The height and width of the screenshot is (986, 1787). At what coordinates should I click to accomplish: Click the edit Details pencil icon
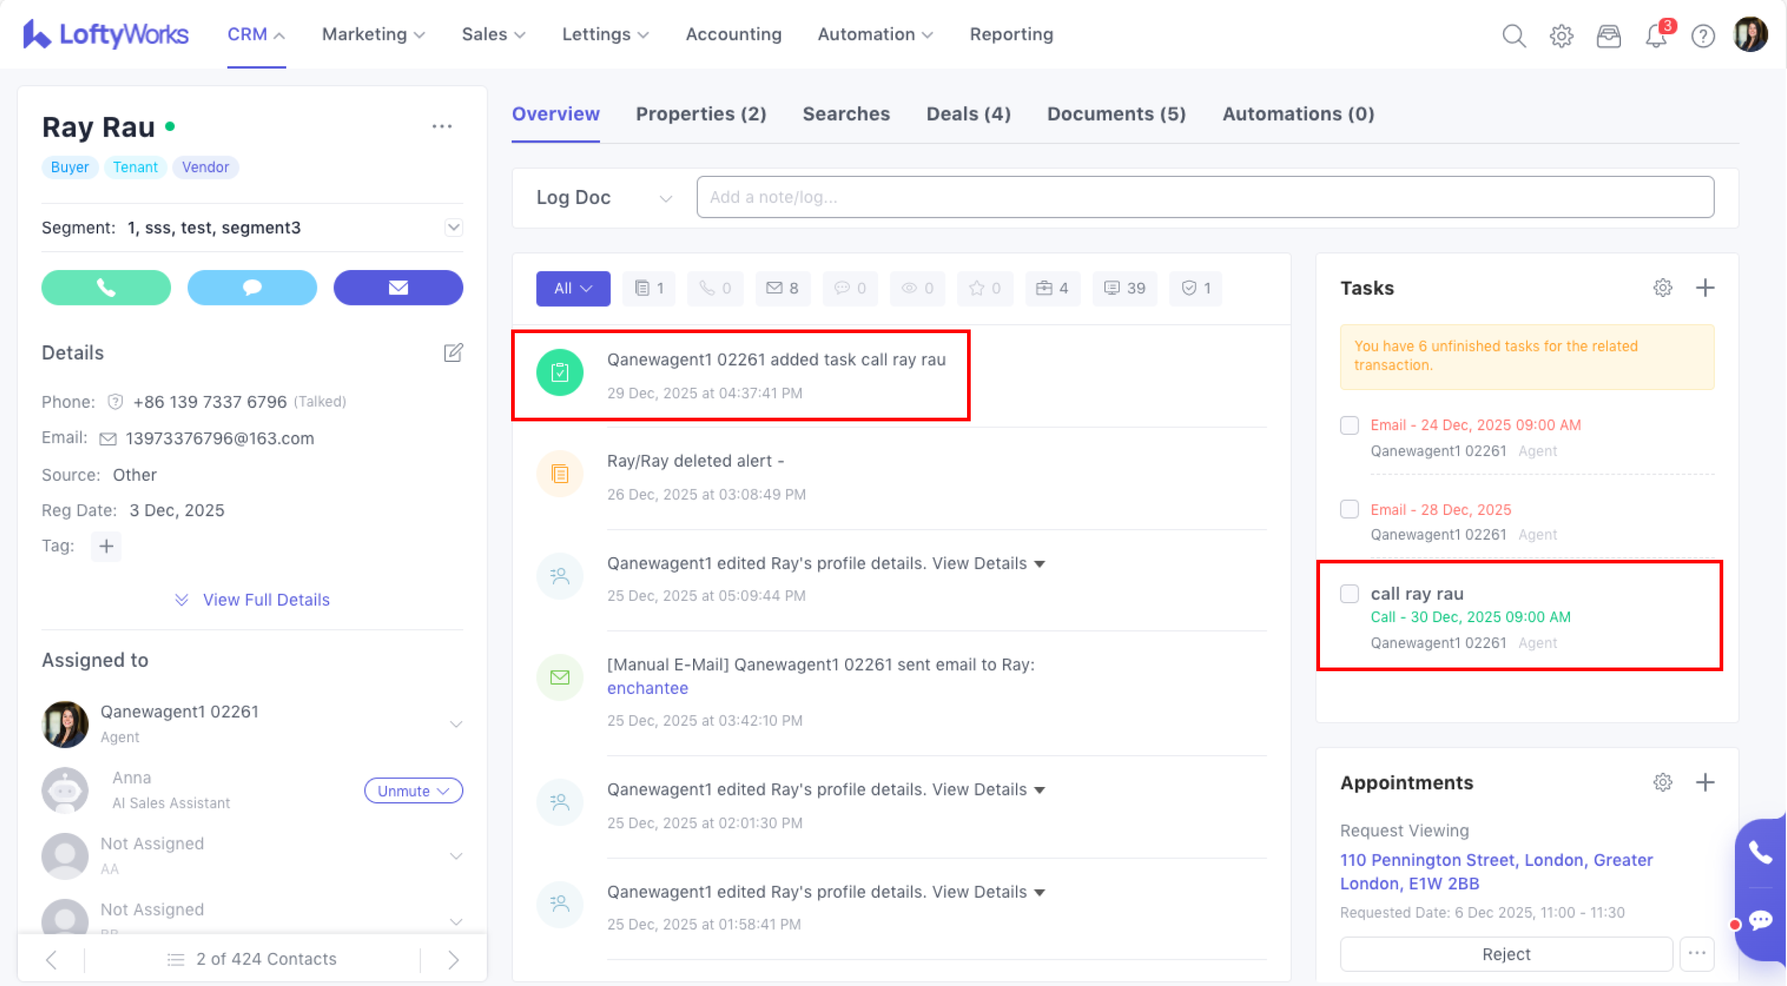click(x=452, y=352)
